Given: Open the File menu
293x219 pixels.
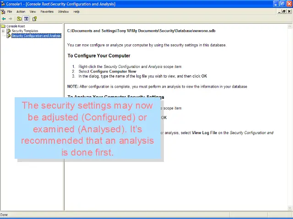Looking at the screenshot, I should pos(10,11).
